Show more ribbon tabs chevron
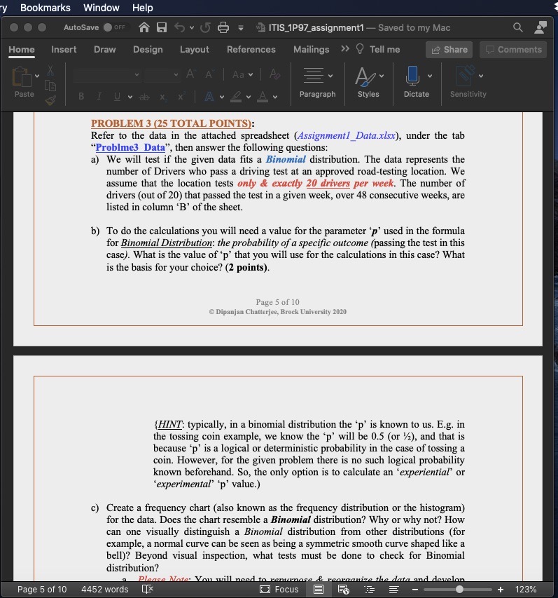This screenshot has width=558, height=598. [x=345, y=49]
